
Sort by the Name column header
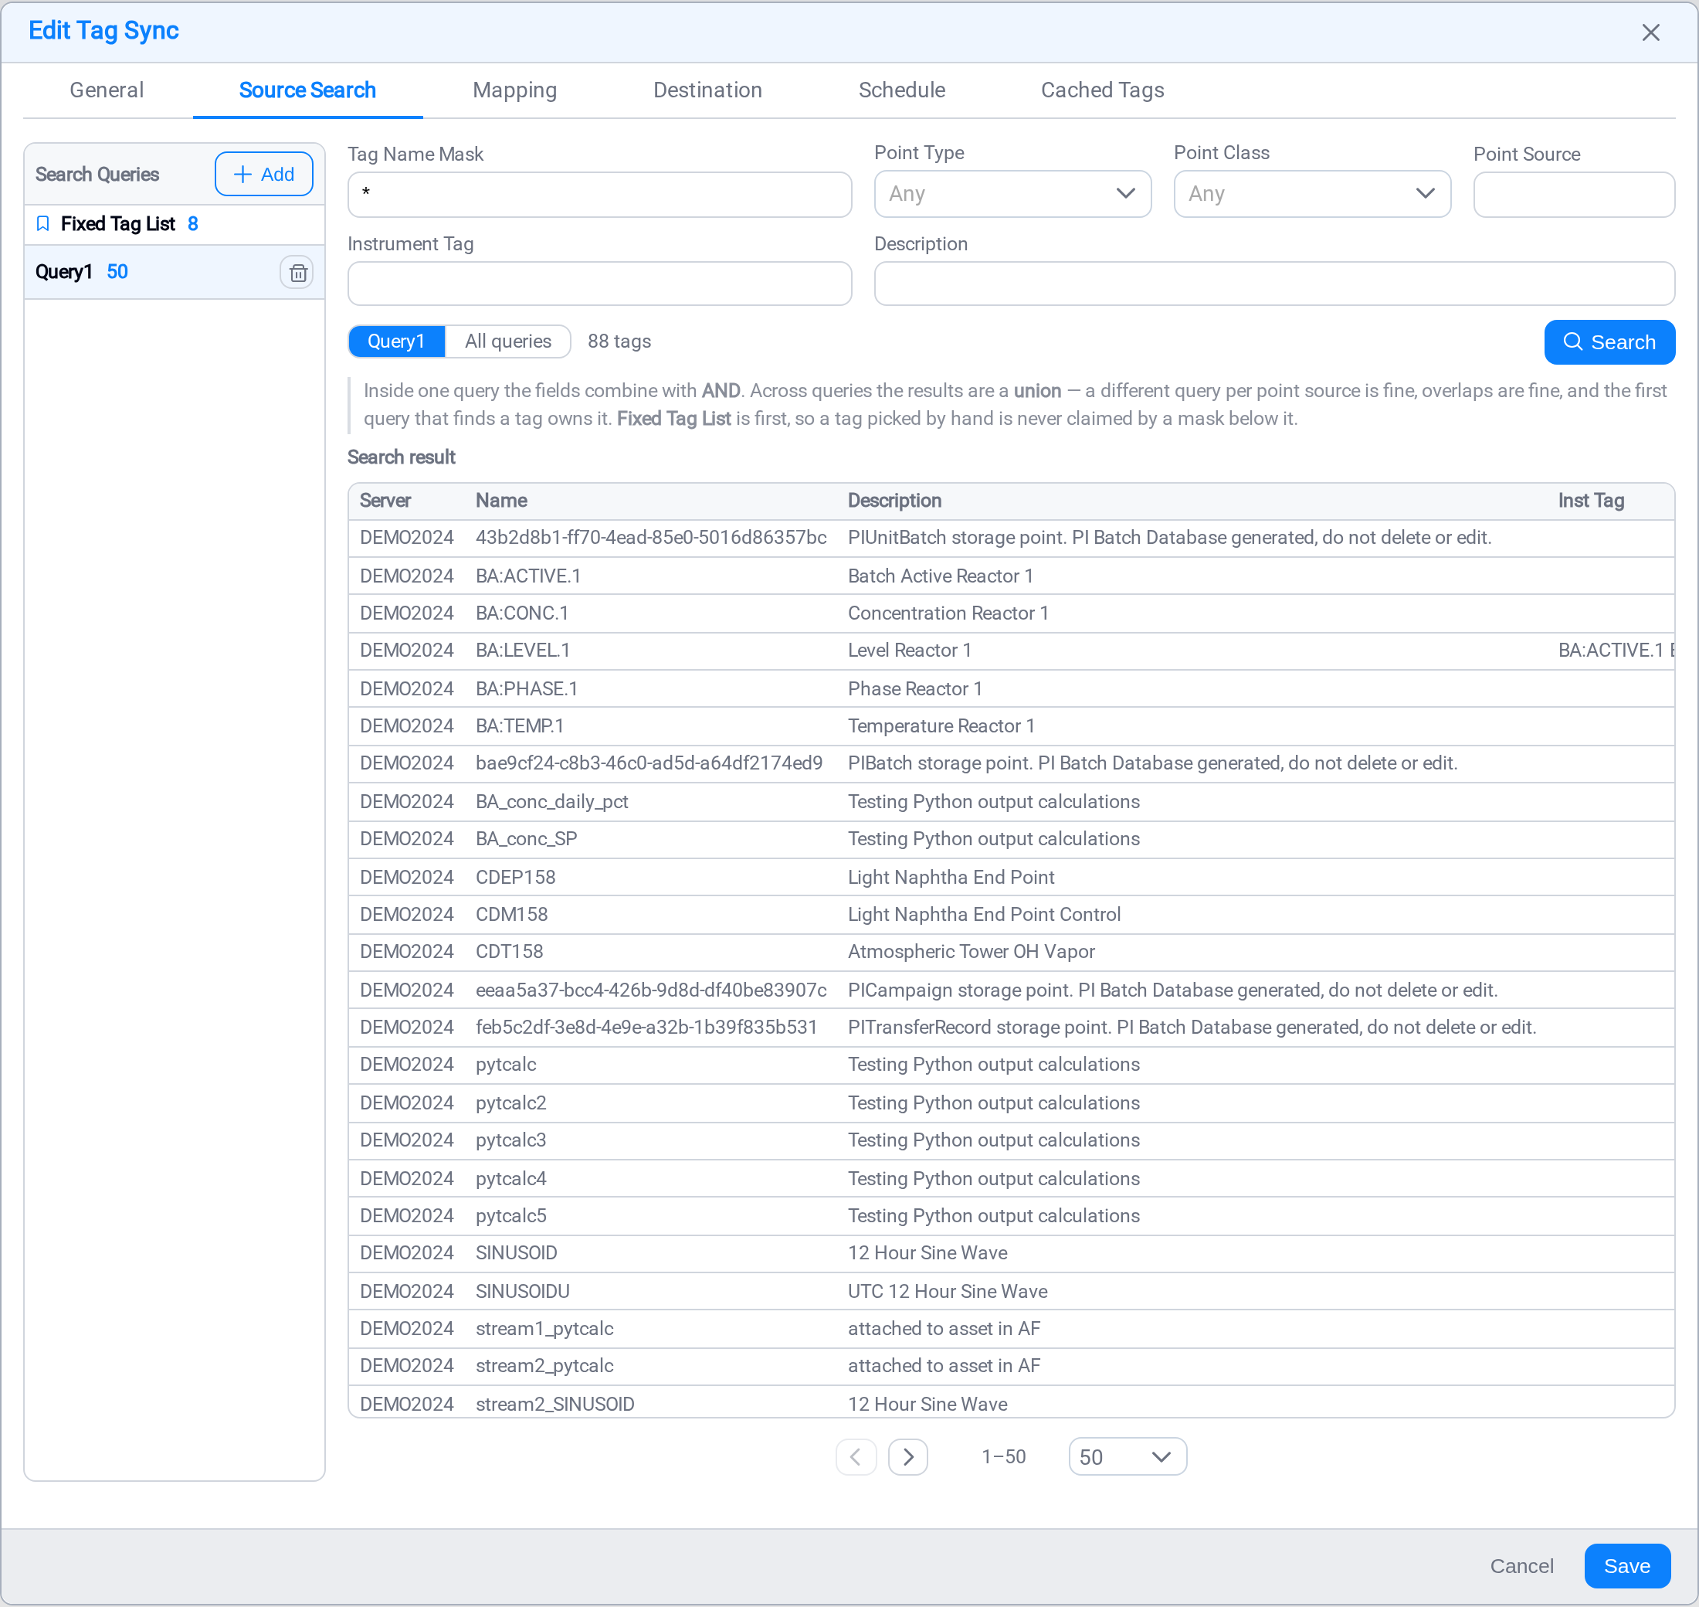click(x=501, y=501)
